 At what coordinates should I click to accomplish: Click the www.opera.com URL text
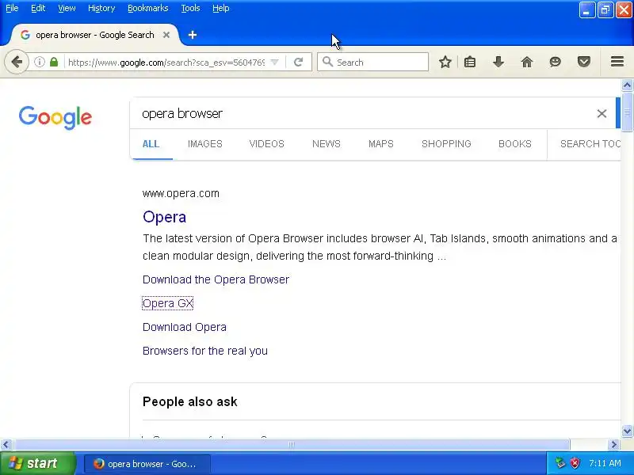coord(181,193)
